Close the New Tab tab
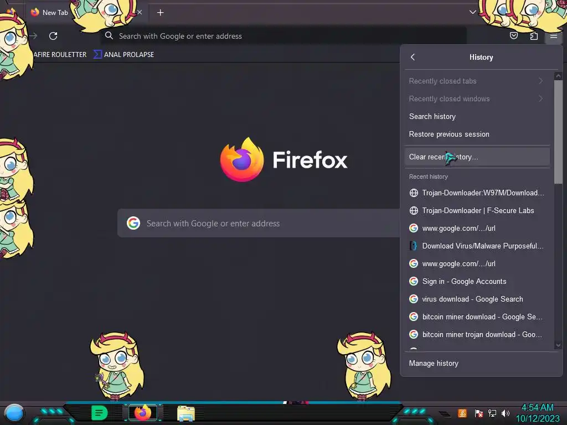567x425 pixels. click(140, 12)
